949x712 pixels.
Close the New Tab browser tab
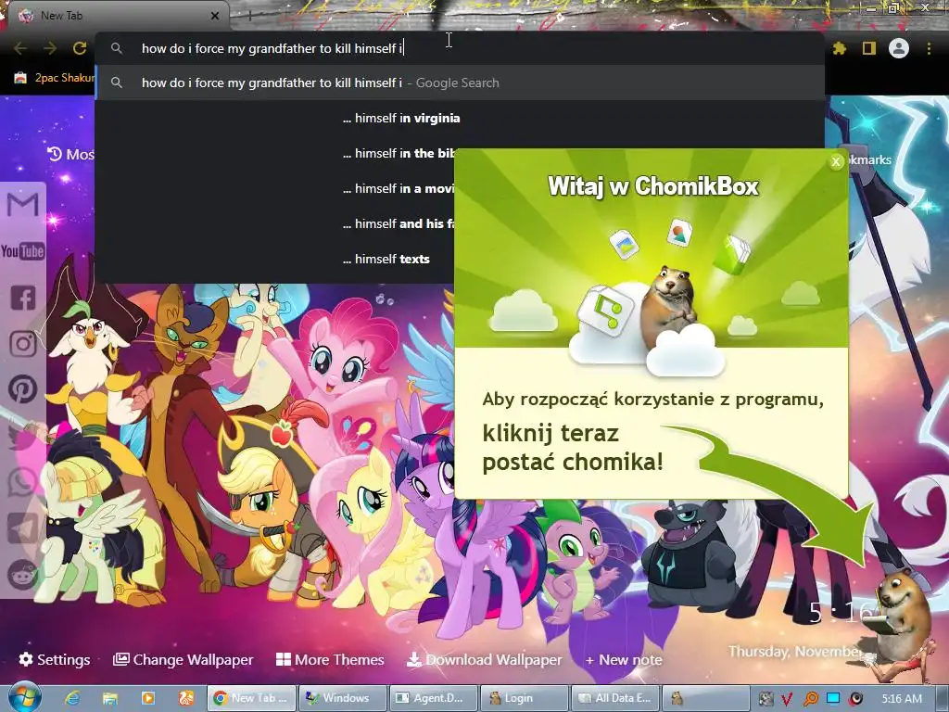(214, 16)
